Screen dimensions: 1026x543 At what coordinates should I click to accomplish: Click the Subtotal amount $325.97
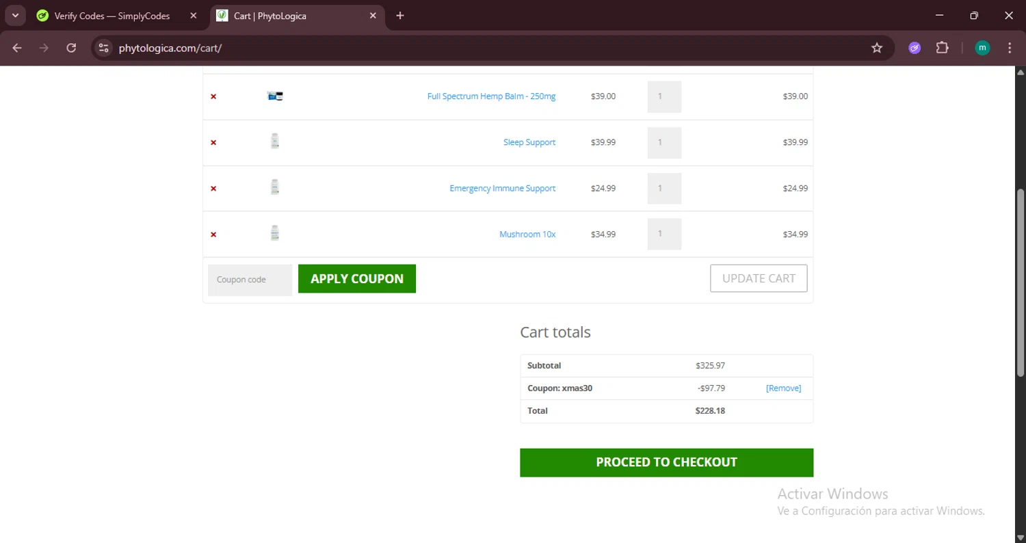click(710, 366)
